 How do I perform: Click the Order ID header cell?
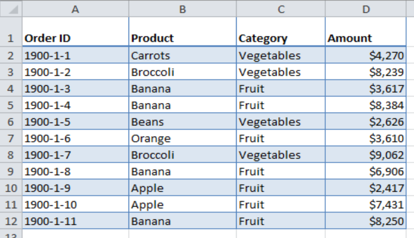point(75,31)
